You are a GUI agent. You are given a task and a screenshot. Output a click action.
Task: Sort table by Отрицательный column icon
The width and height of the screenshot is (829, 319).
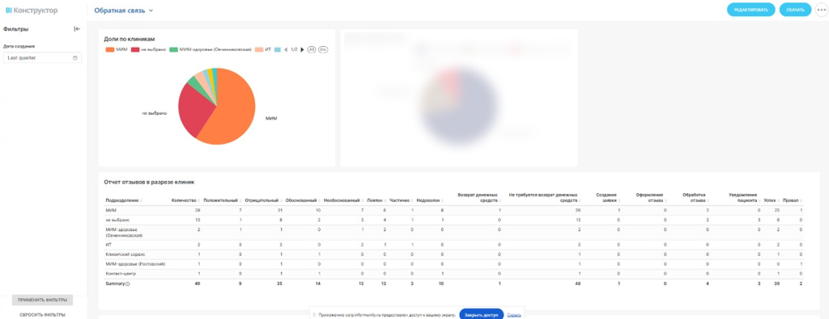point(281,201)
